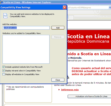This screenshot has height=106, width=111.
Task: Click the República Dominicana banner text
Action: (x=88, y=41)
